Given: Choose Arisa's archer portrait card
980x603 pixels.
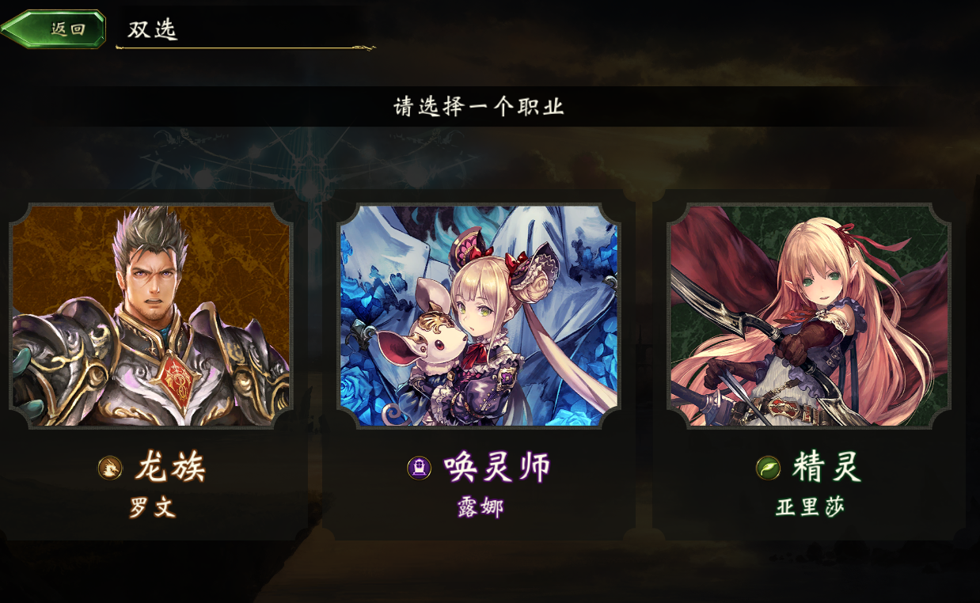Looking at the screenshot, I should point(808,316).
